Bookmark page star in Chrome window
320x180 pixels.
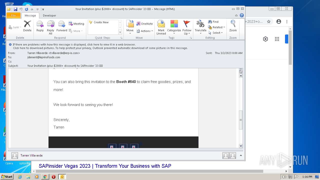(x=269, y=21)
